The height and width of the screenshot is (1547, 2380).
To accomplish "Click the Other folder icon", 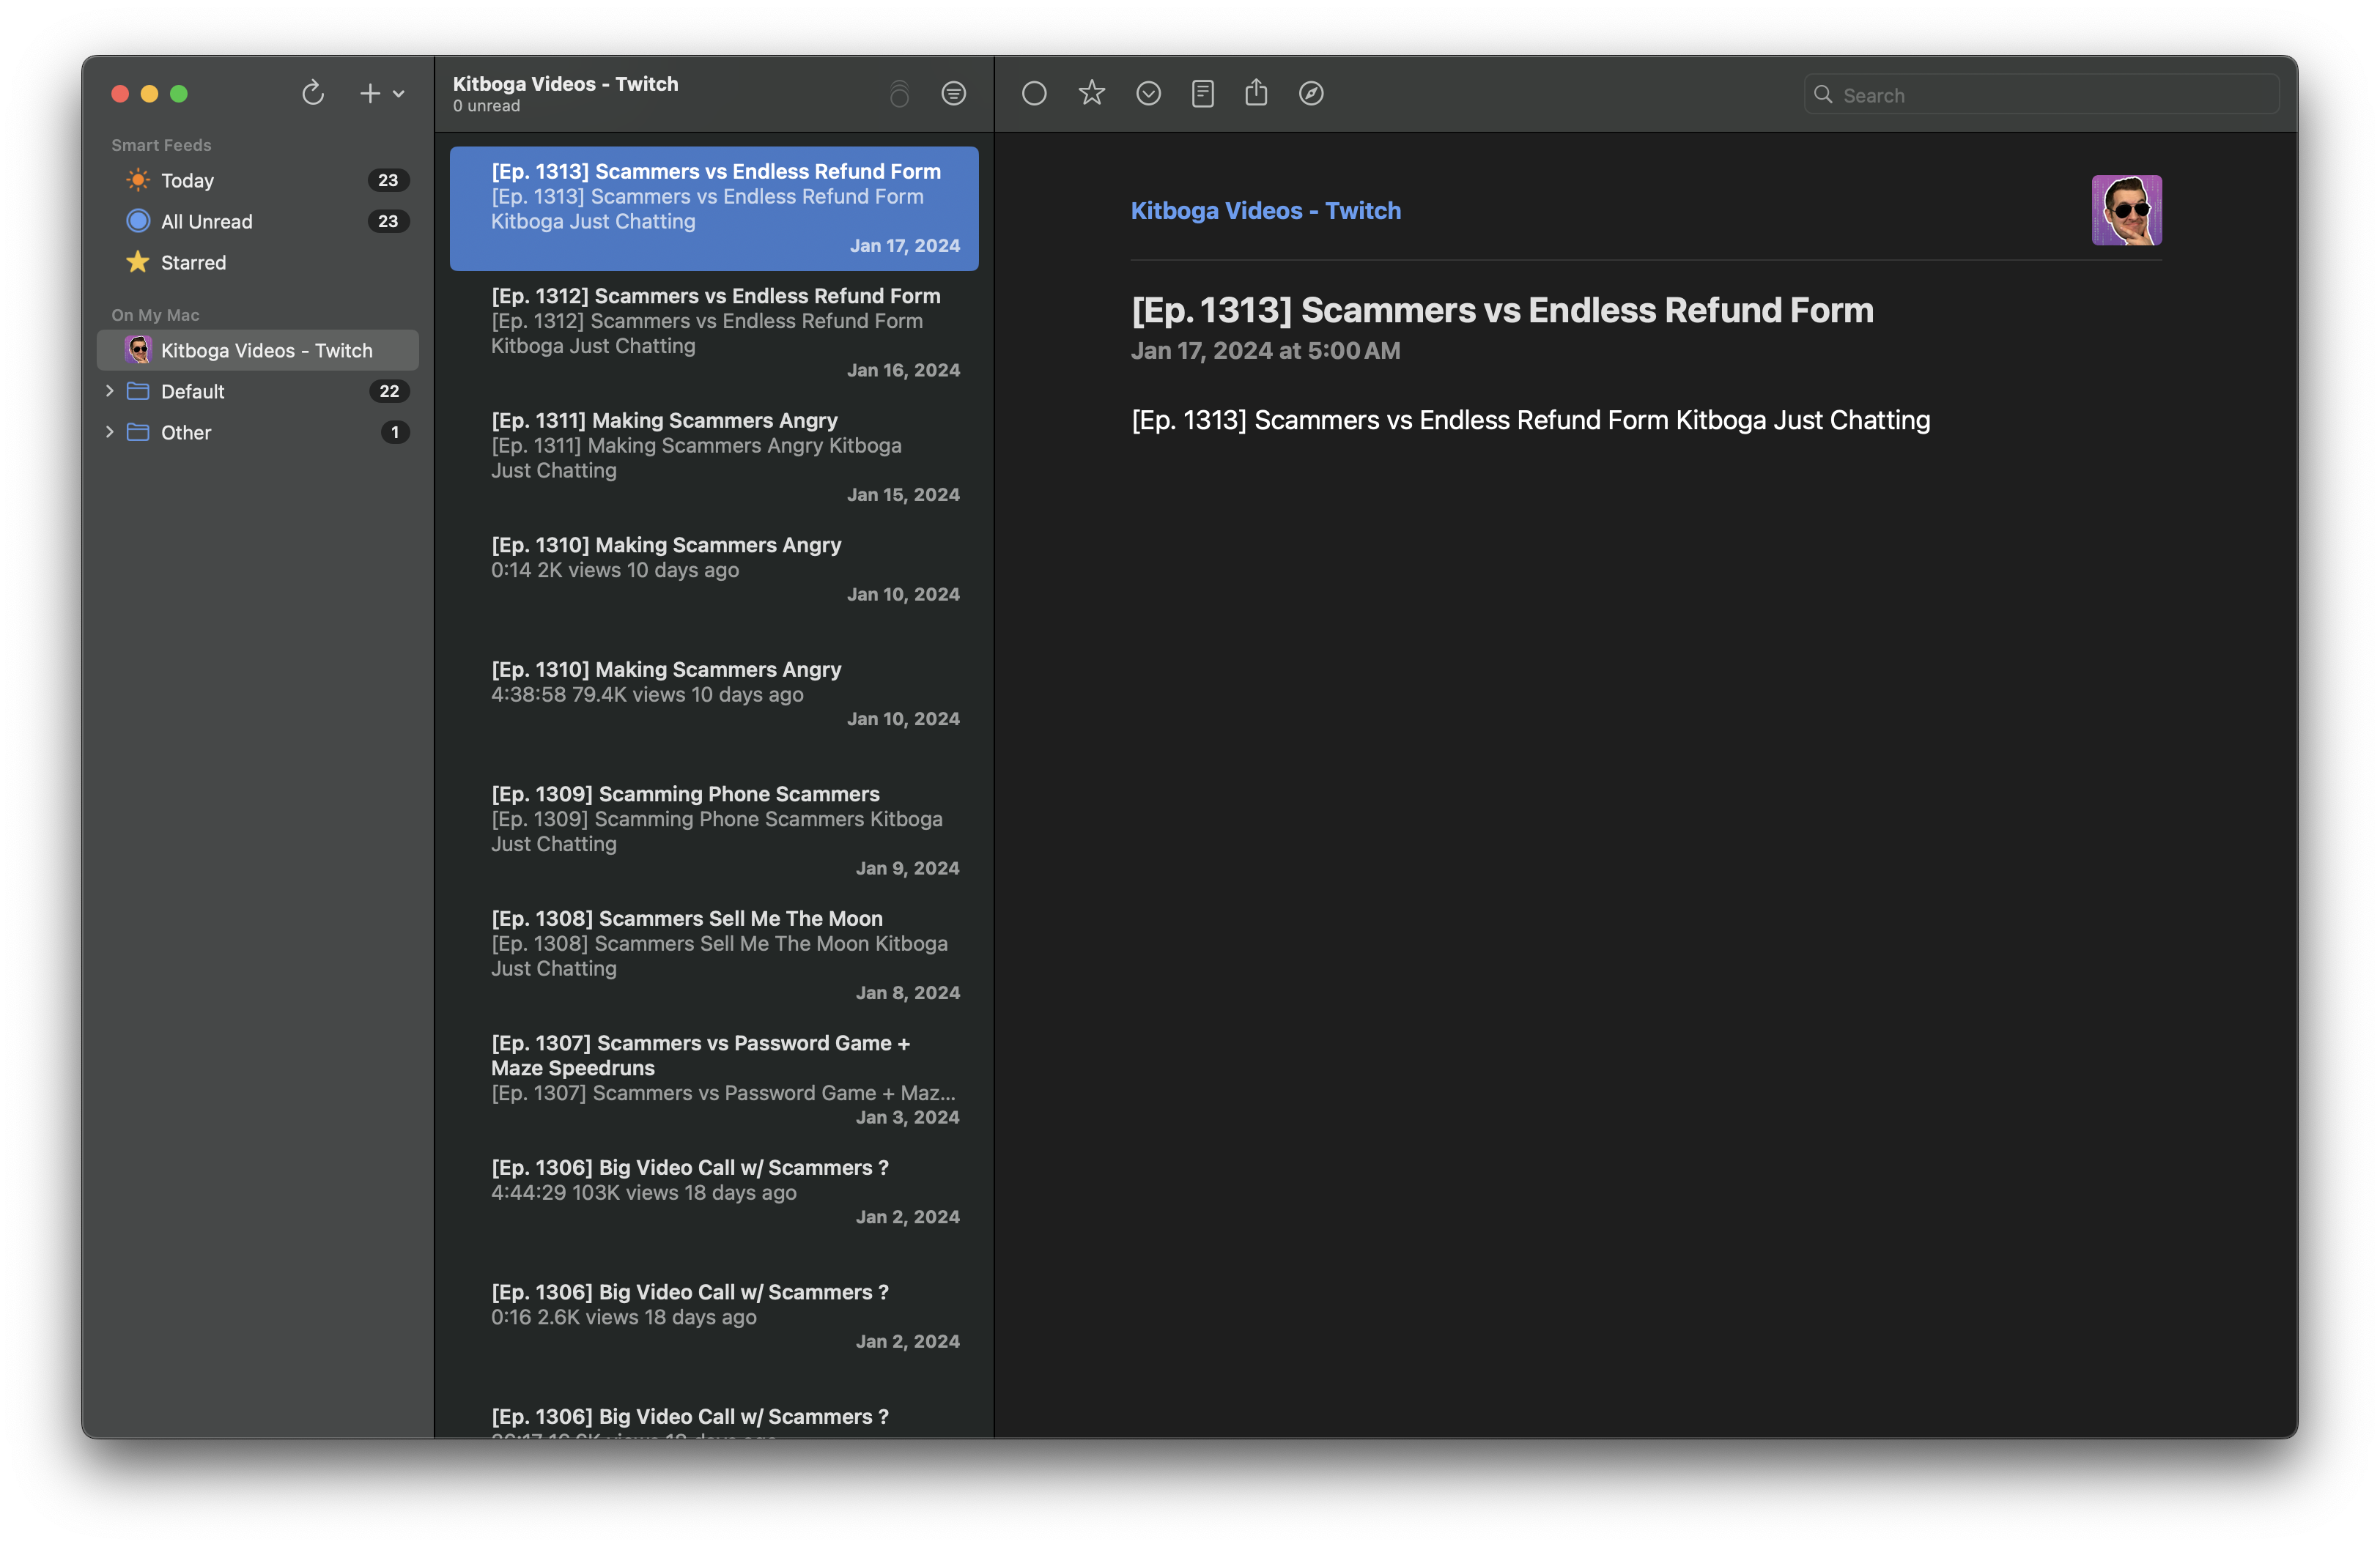I will 138,431.
